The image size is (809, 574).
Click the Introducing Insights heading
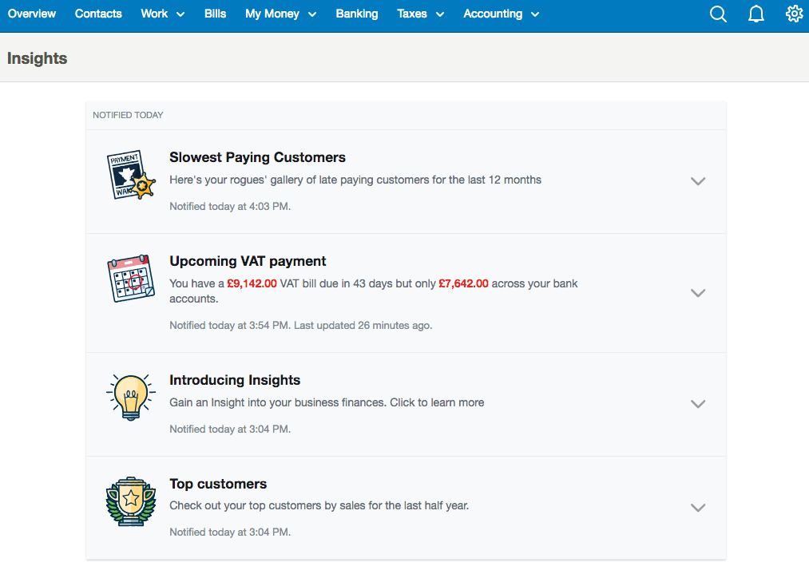235,380
